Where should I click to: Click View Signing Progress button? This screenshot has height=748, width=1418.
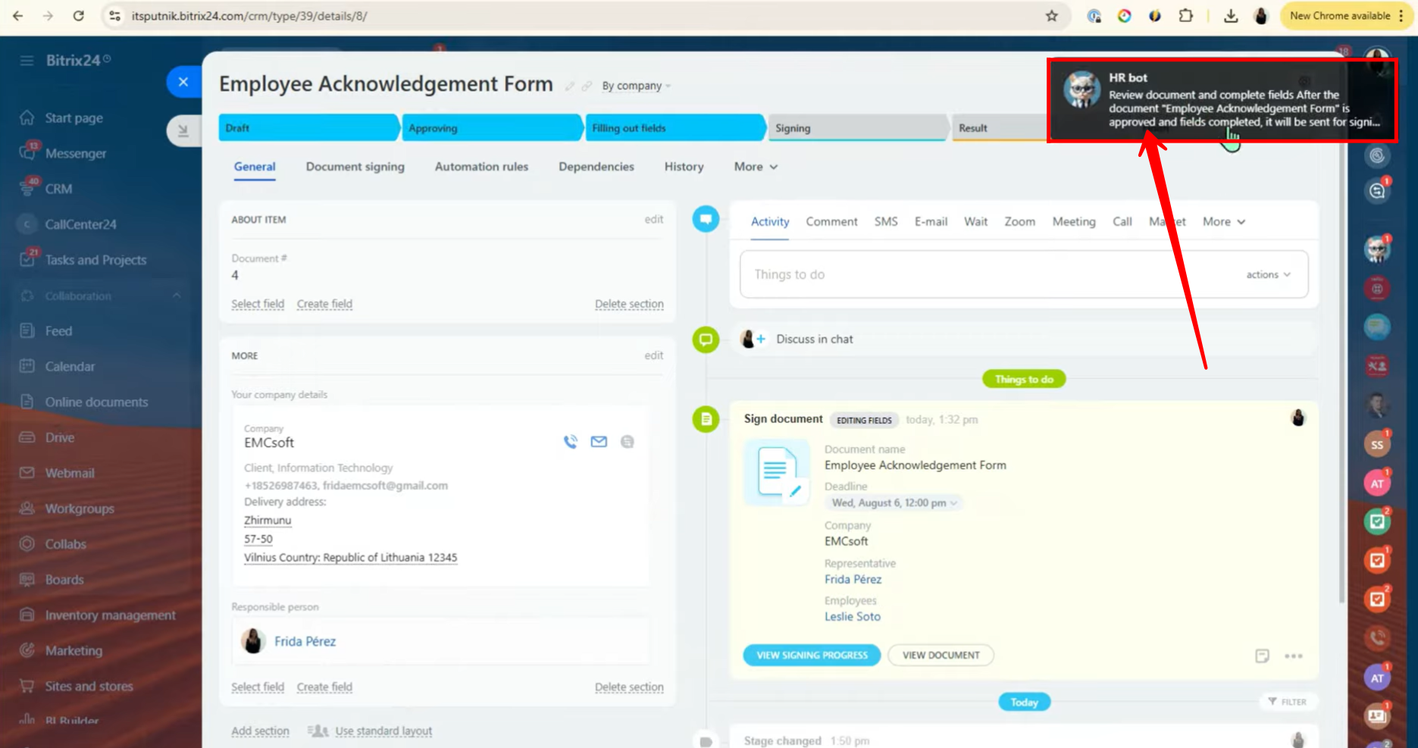812,655
